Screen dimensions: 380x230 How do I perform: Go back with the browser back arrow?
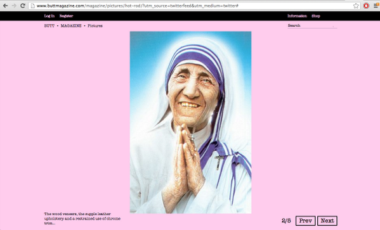(5, 6)
